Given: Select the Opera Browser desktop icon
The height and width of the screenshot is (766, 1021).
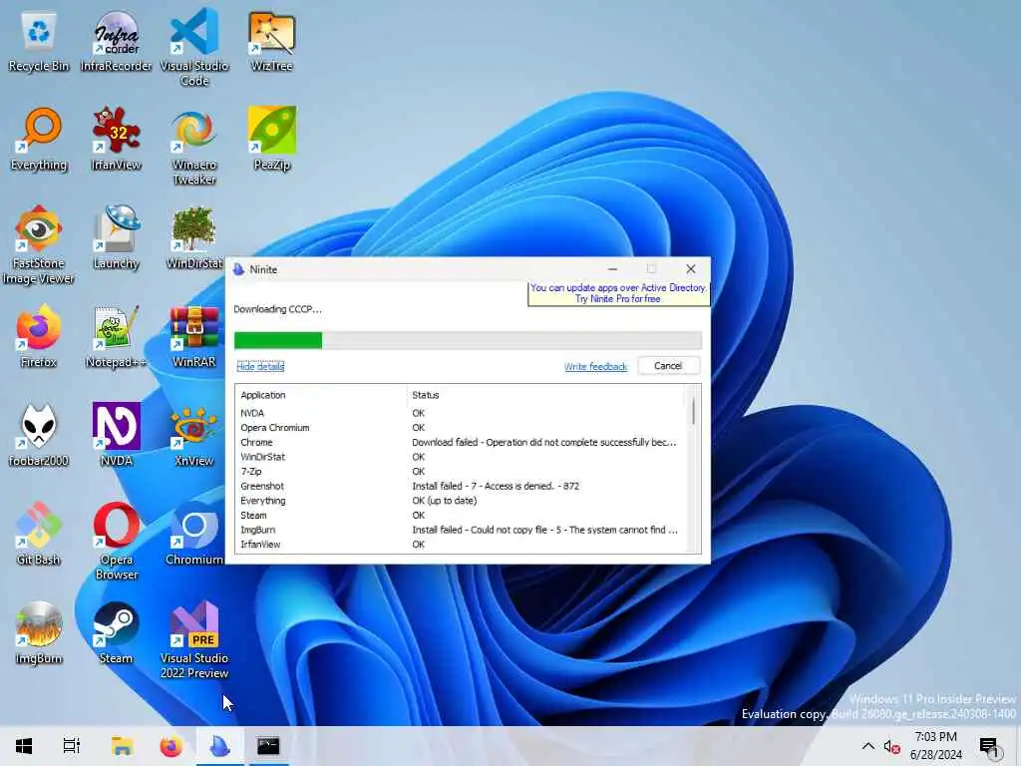Looking at the screenshot, I should pyautogui.click(x=116, y=542).
